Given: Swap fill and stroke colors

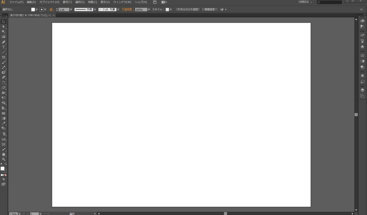Looking at the screenshot, I should click(x=6, y=164).
